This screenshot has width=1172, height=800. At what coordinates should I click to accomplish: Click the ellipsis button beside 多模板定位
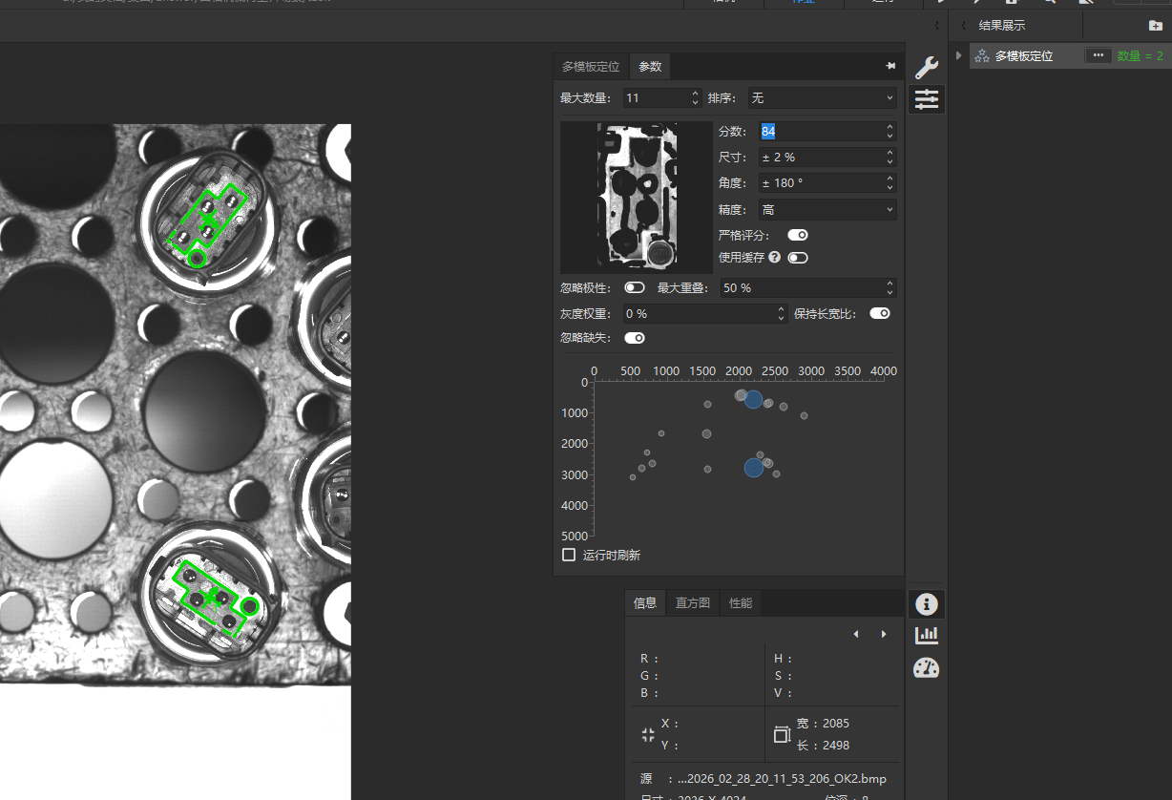pyautogui.click(x=1098, y=56)
